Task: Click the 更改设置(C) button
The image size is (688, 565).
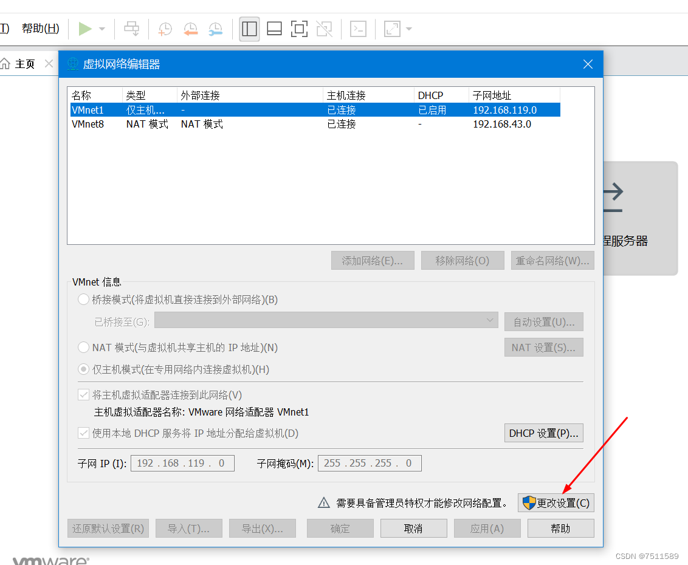Action: pyautogui.click(x=556, y=502)
